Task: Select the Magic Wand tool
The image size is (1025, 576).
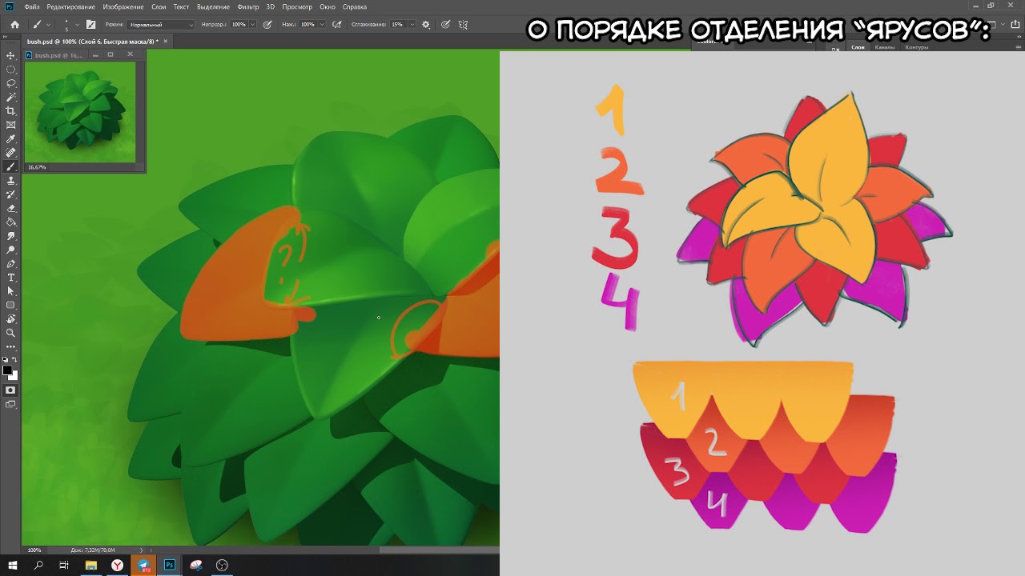Action: [10, 97]
